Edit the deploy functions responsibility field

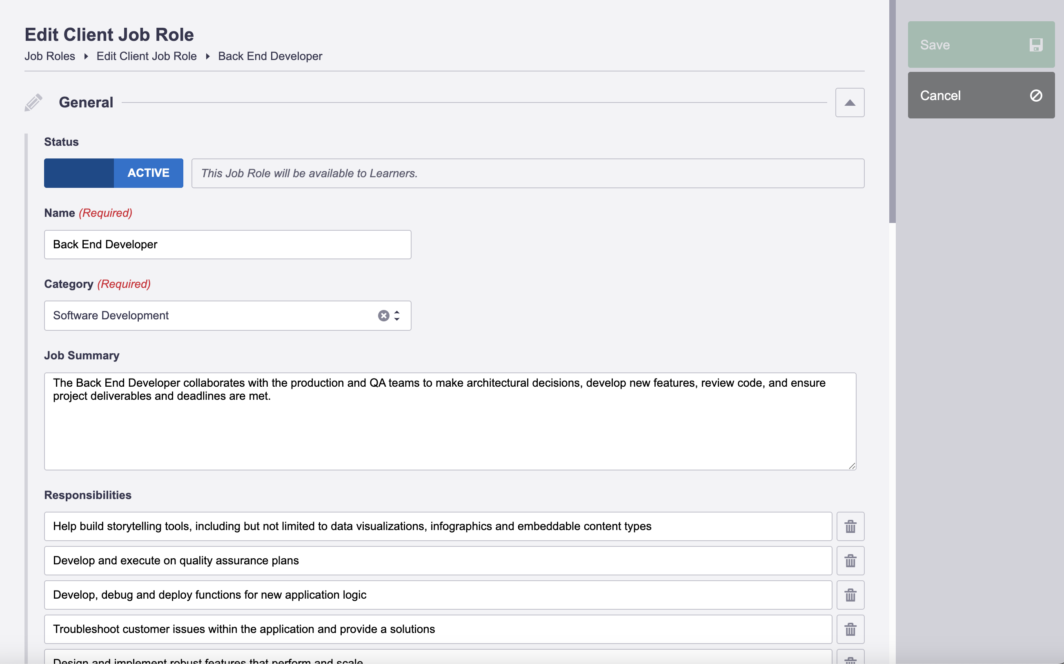438,595
